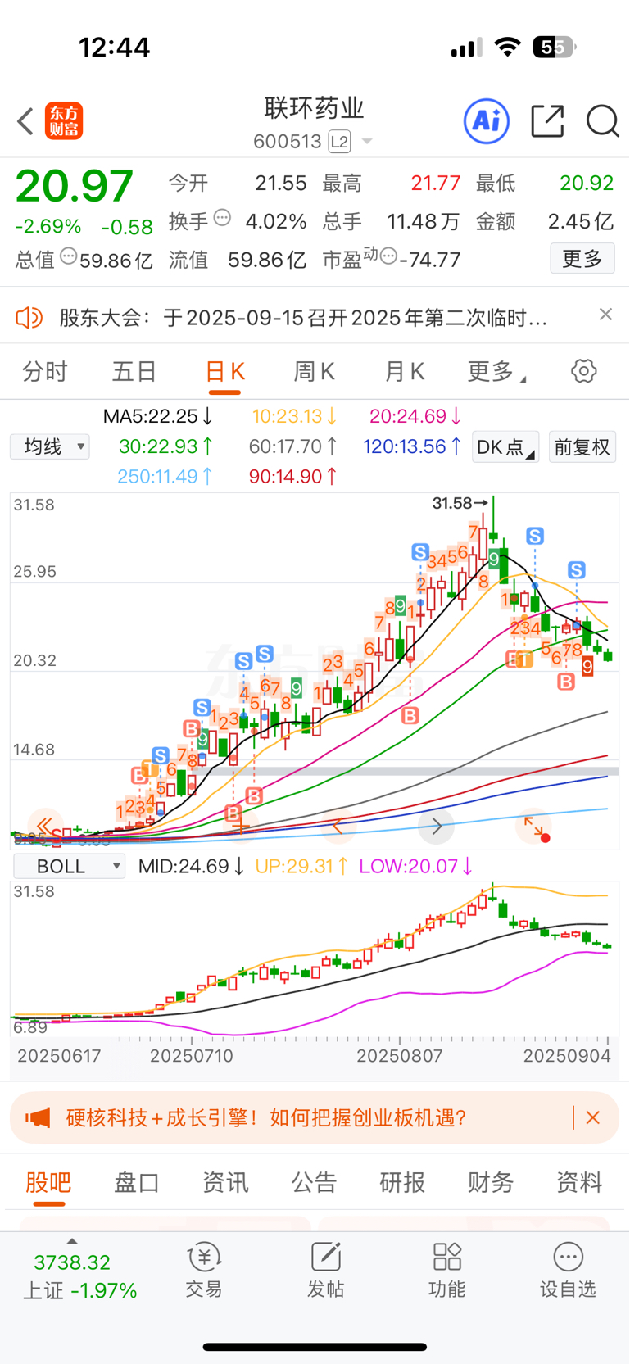Tap the 上证 3738.32 index readout
The image size is (630, 1364).
coord(79,1276)
